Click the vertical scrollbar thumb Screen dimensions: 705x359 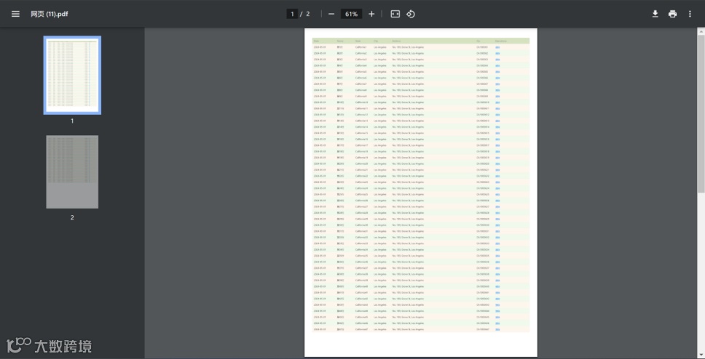tap(701, 114)
